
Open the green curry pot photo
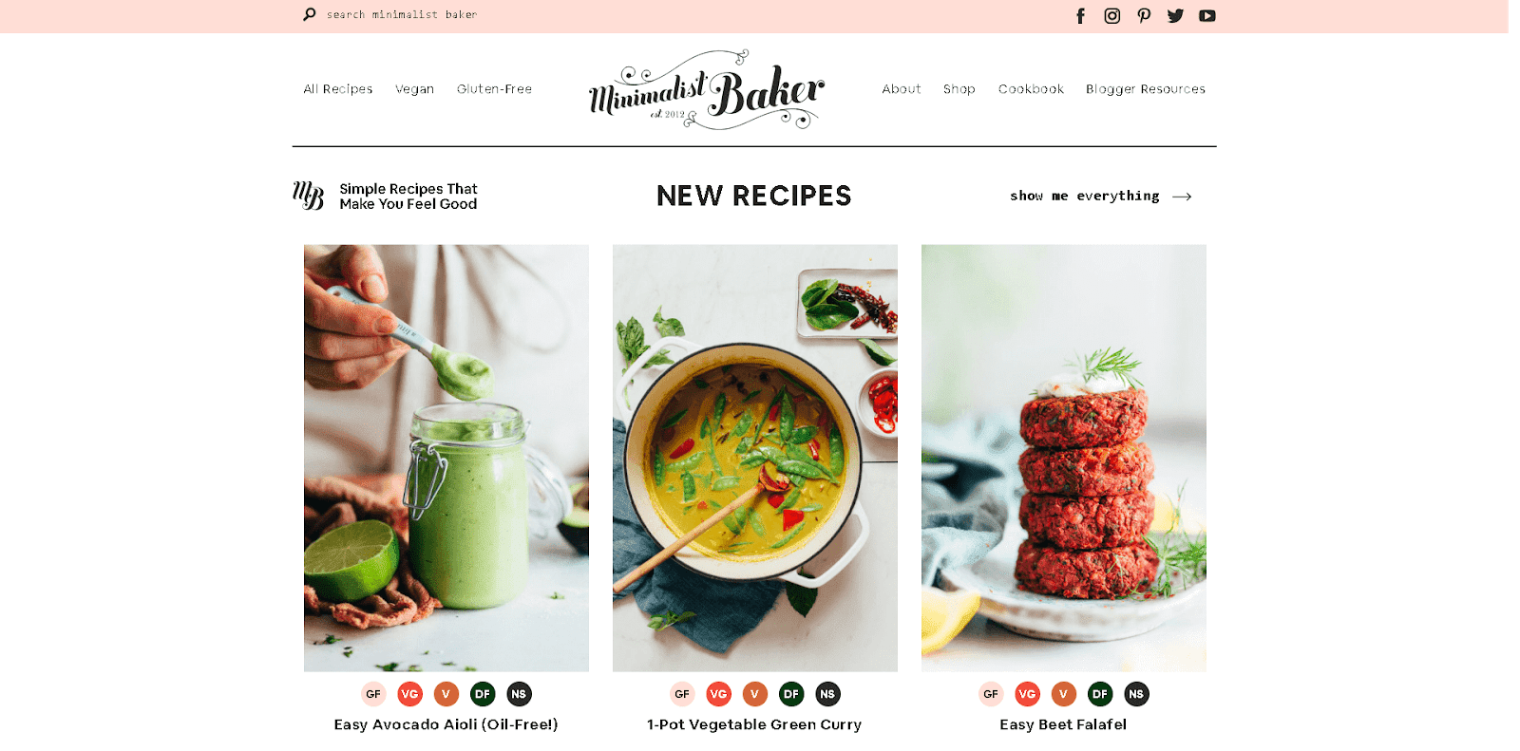[x=755, y=459]
